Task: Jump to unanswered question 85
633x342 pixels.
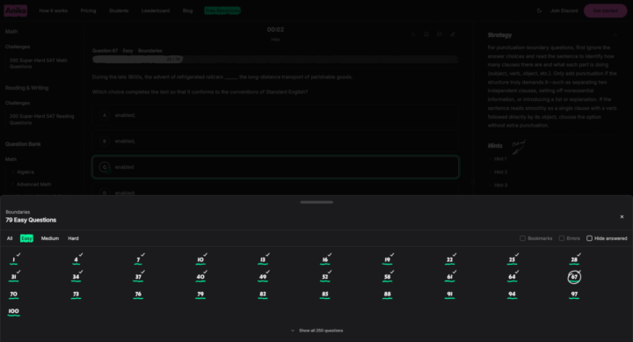Action: click(325, 295)
